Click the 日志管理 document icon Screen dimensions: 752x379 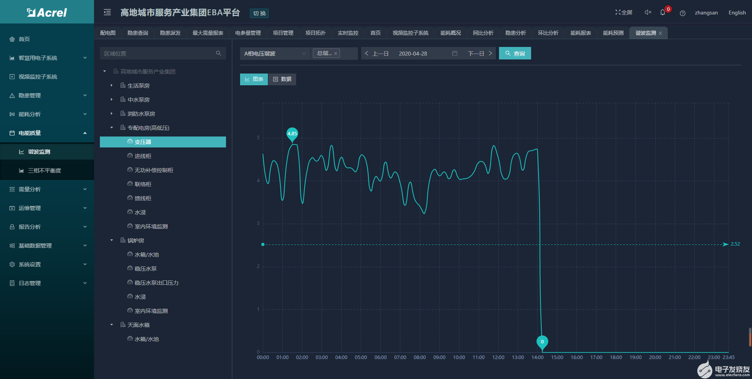[x=12, y=283]
